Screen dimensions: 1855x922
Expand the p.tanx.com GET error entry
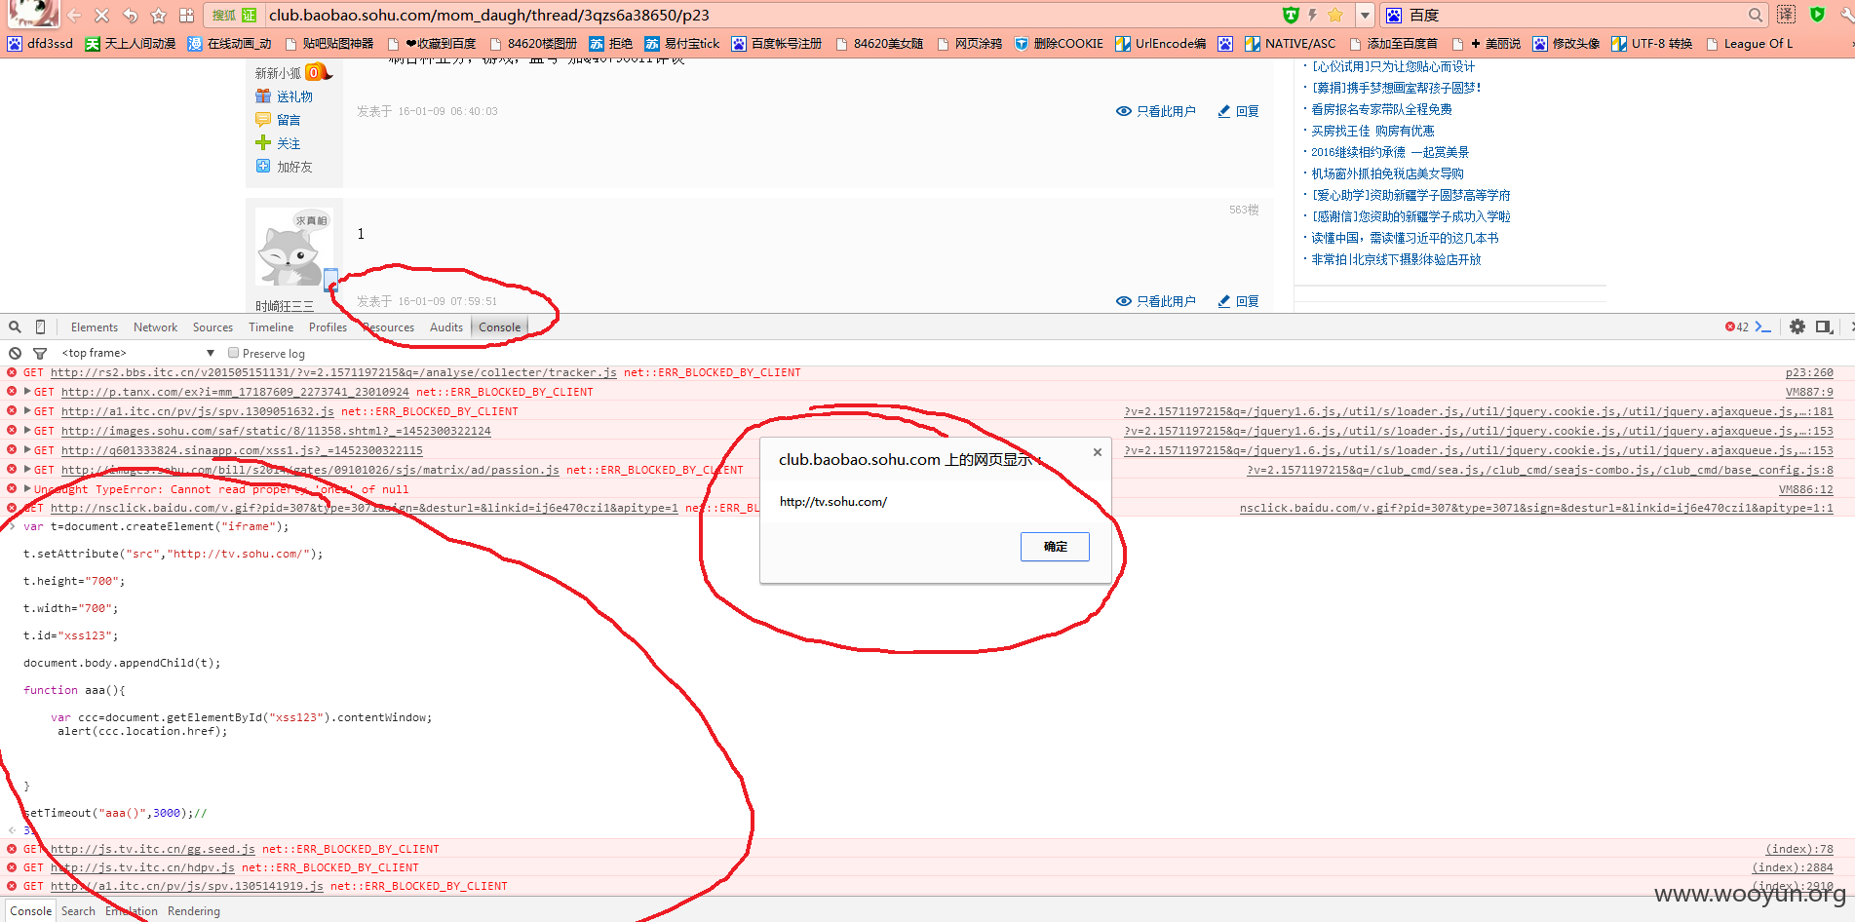click(x=27, y=392)
